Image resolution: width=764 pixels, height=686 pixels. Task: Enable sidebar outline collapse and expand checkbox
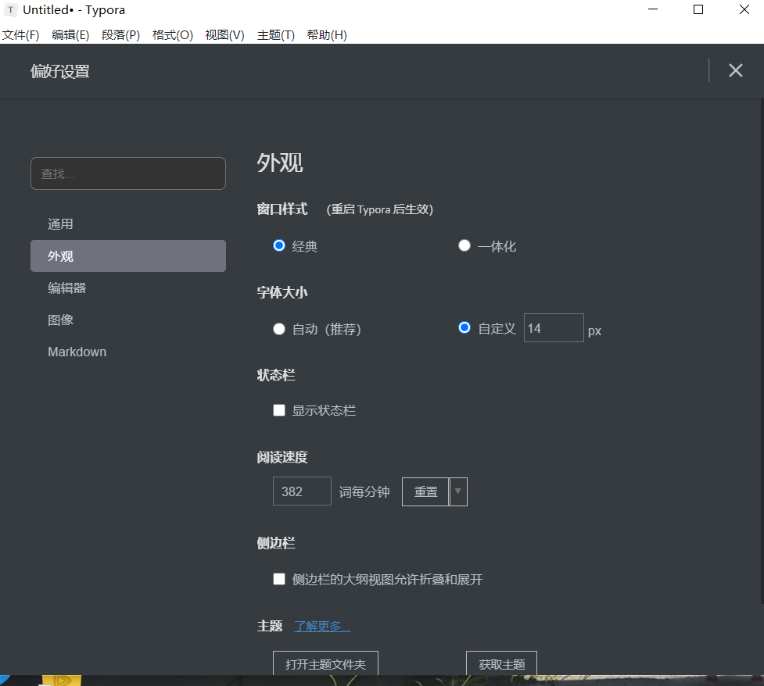[x=278, y=579]
